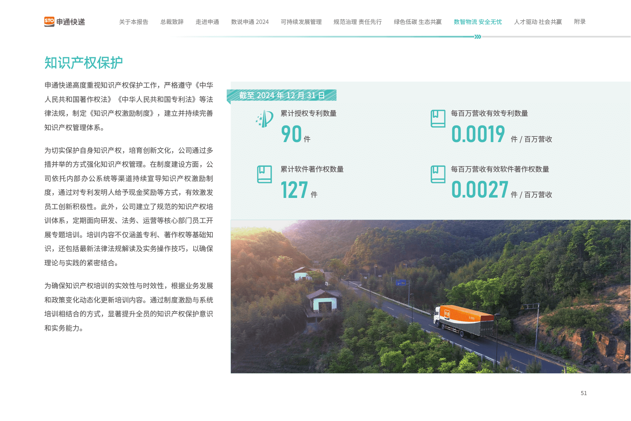
Task: Open the 可持续发展管理 tab
Action: pos(301,22)
